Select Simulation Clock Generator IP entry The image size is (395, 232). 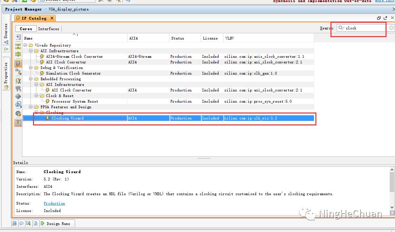(73, 73)
